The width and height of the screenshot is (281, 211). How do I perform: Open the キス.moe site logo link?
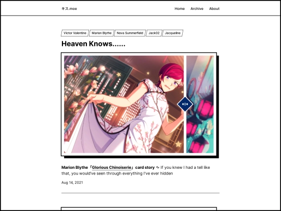point(69,9)
